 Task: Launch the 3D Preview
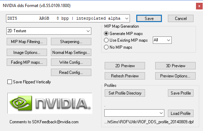175,66
